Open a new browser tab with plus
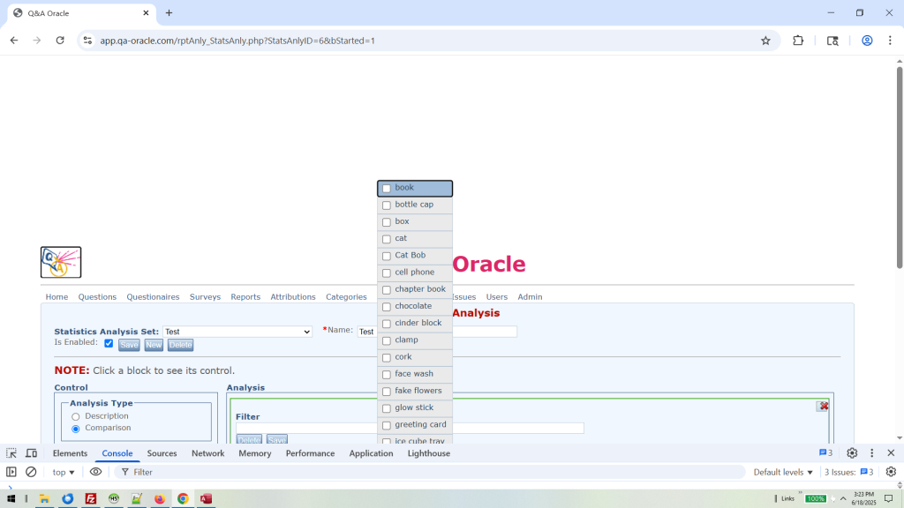This screenshot has width=904, height=508. coord(169,12)
